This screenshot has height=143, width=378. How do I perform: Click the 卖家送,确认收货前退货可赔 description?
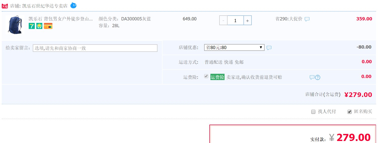pos(254,77)
